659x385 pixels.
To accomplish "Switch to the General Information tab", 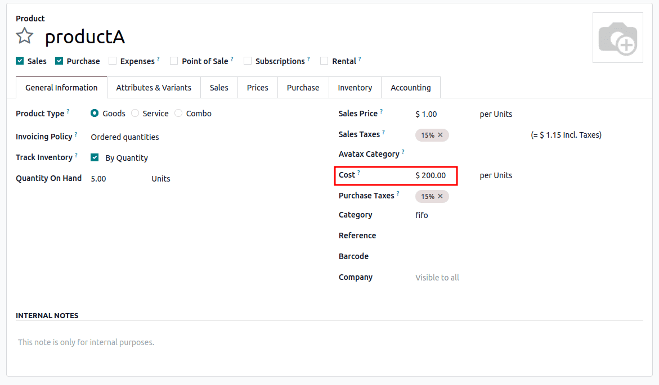I will 61,88.
